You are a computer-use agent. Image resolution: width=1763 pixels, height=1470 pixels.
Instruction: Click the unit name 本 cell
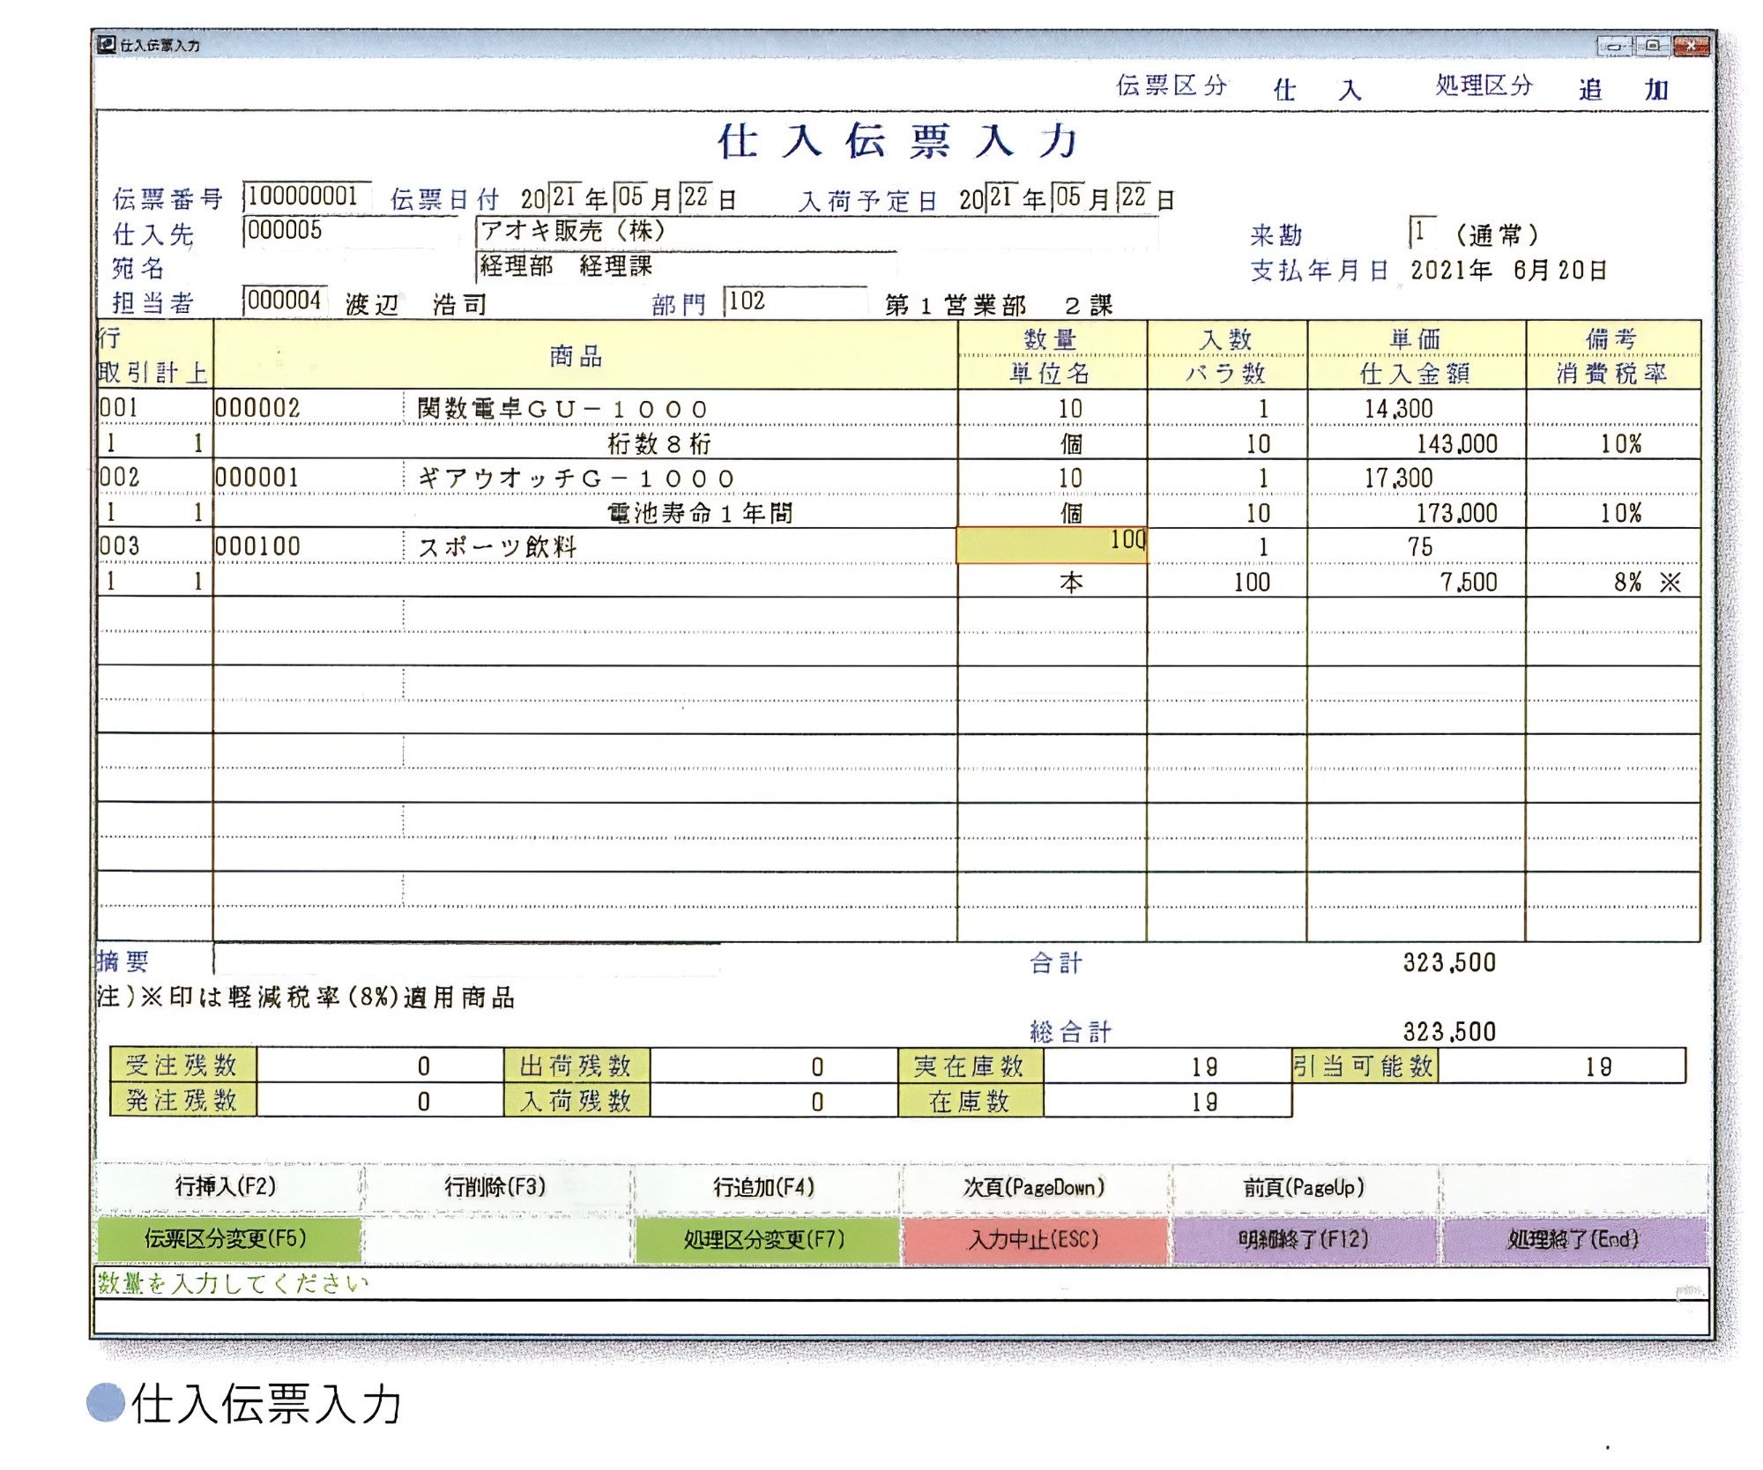1052,582
